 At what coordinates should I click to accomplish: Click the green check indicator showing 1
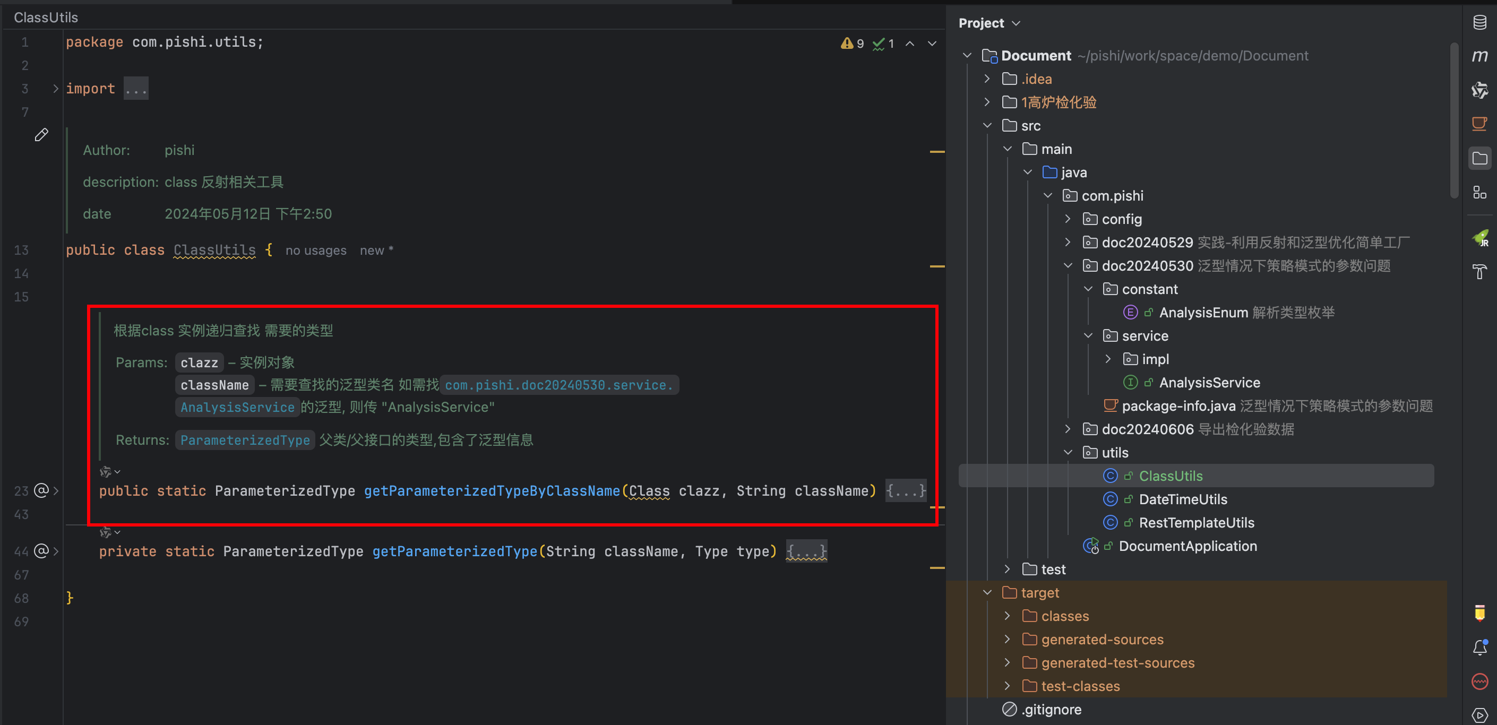883,44
